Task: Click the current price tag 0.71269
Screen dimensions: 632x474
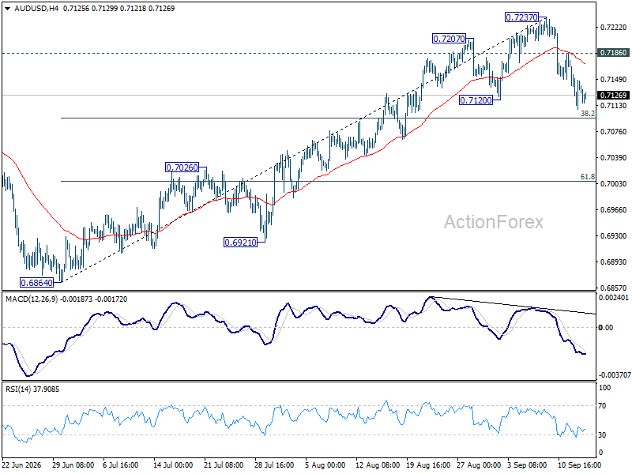Action: tap(613, 95)
